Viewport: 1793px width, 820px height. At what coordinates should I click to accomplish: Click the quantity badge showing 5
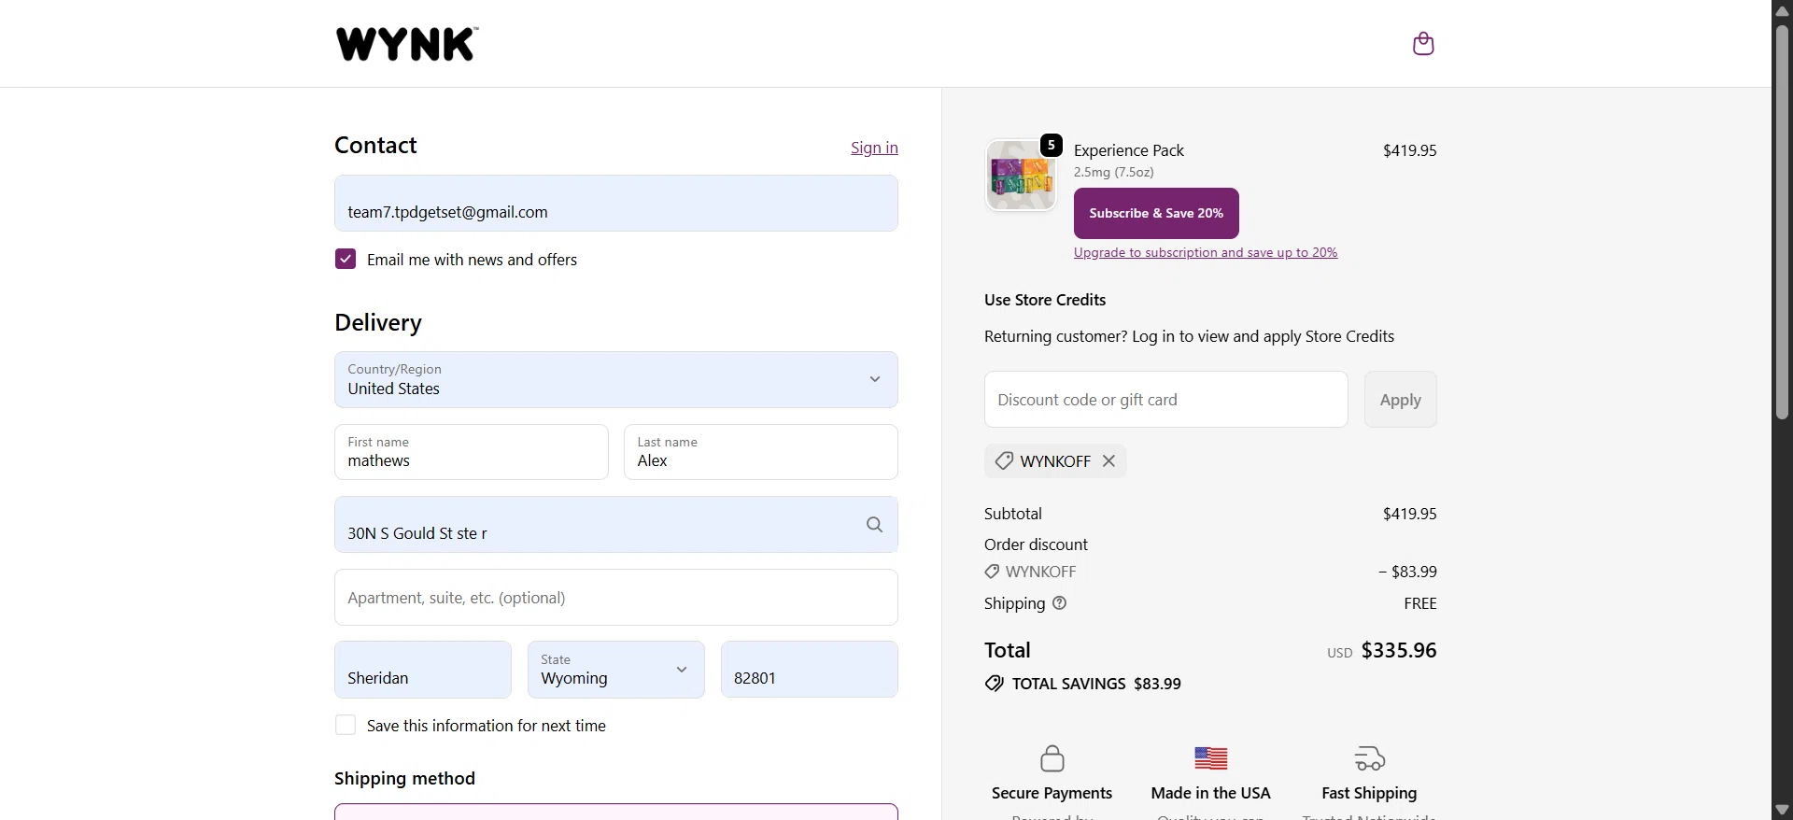(x=1052, y=145)
